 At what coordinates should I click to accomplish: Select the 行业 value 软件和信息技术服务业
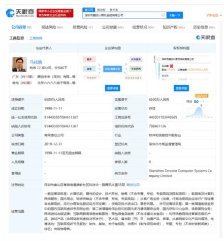click(165, 135)
